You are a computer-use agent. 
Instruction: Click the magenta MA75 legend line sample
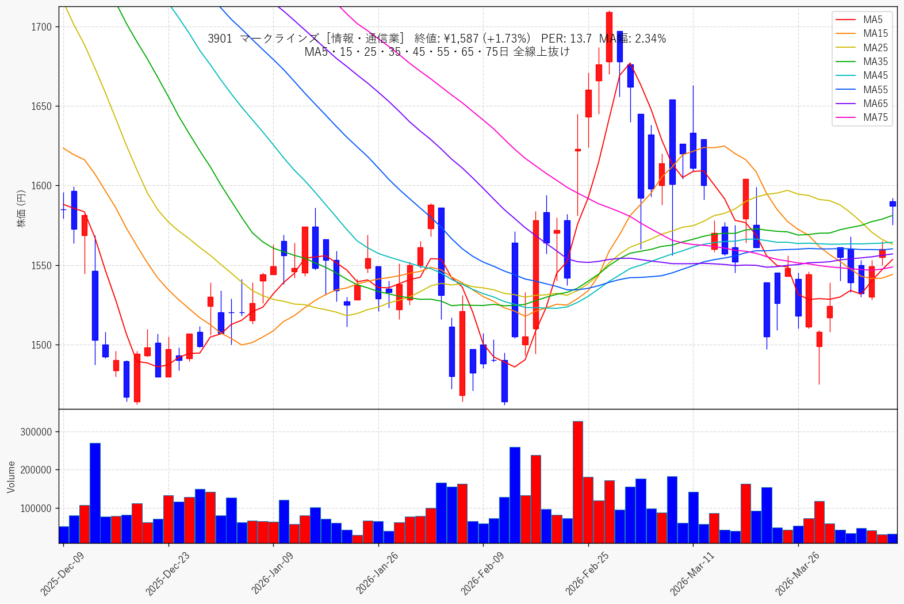pyautogui.click(x=846, y=118)
